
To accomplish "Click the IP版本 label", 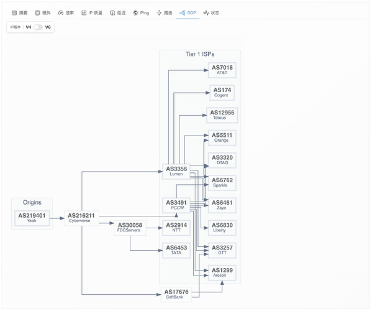I will coord(16,27).
